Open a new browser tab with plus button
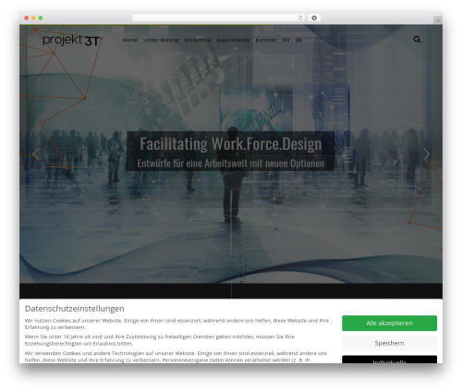Viewport: 462px width, 391px height. (438, 20)
